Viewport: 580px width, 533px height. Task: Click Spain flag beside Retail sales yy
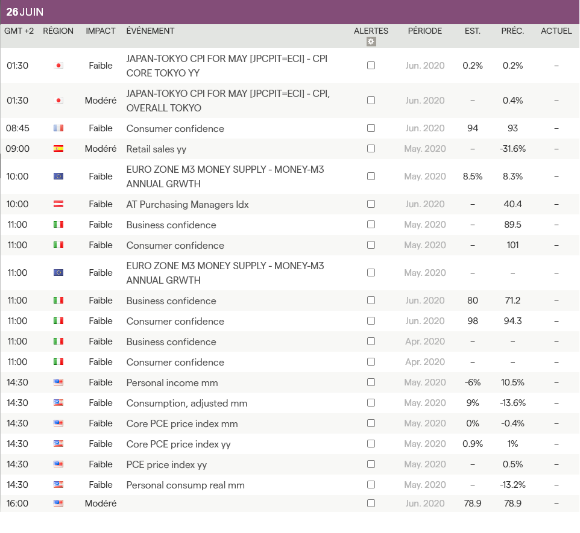pyautogui.click(x=58, y=149)
